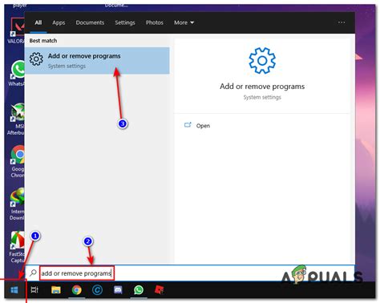Open the WhatsApp desktop shortcut

18,73
